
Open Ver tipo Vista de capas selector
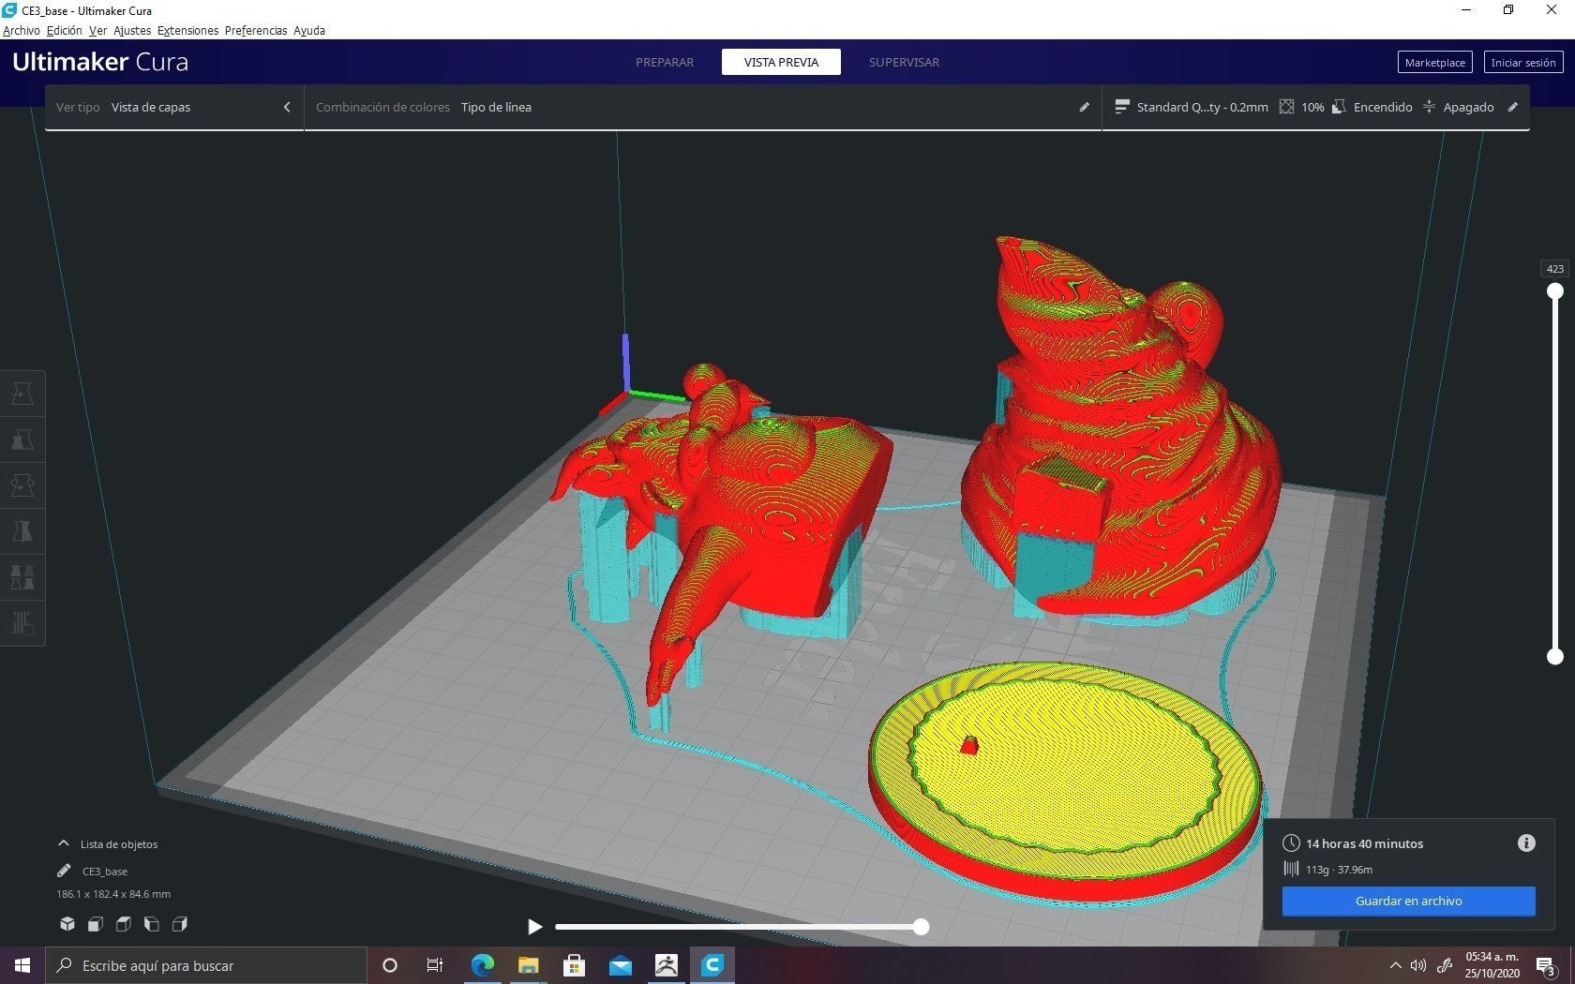174,107
